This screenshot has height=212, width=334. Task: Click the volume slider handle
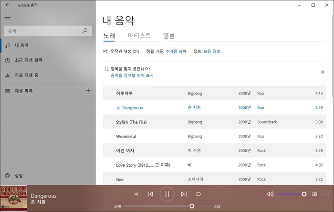304,194
